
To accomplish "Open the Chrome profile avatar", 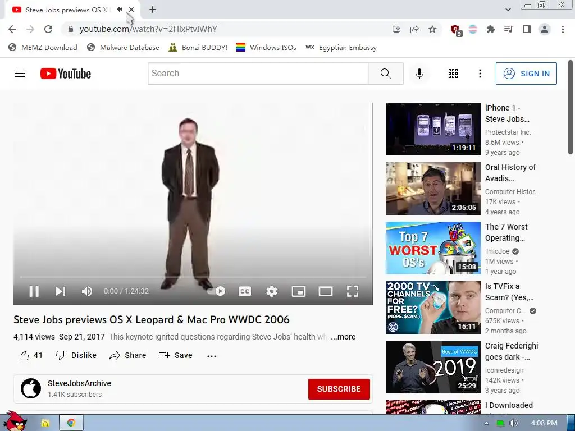I will click(x=545, y=29).
